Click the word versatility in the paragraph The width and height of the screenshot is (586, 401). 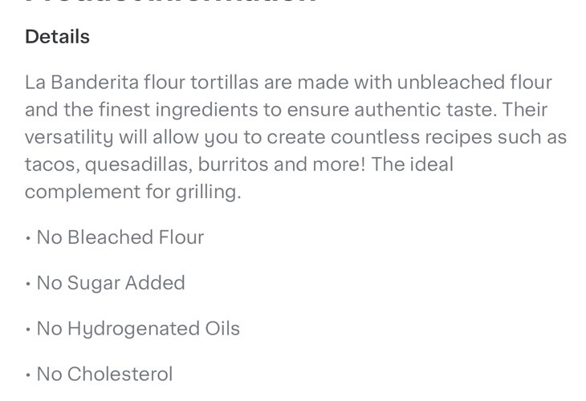point(69,137)
